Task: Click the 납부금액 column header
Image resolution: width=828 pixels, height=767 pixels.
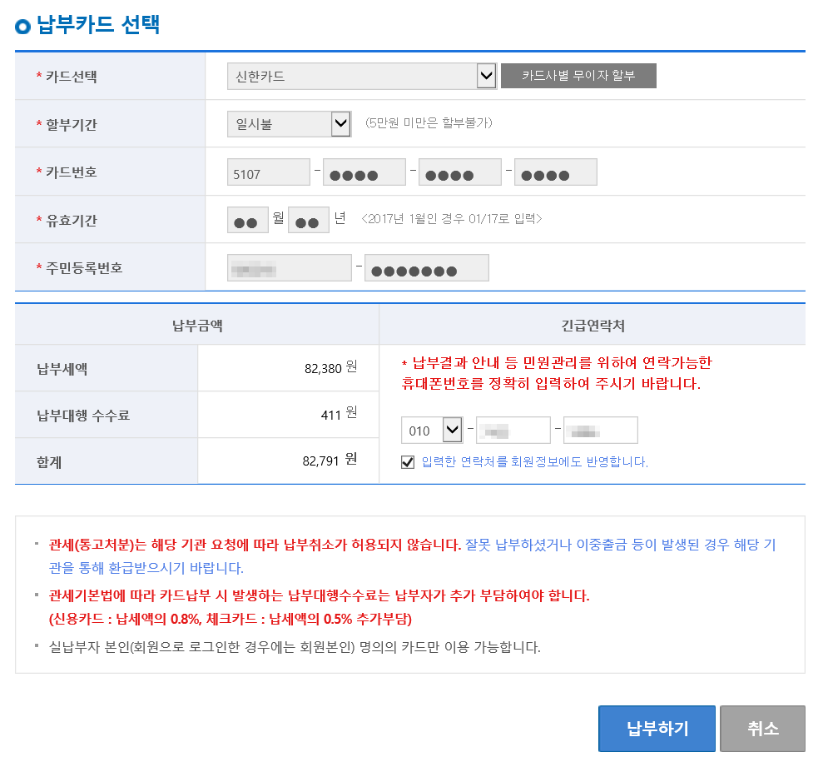Action: (197, 326)
